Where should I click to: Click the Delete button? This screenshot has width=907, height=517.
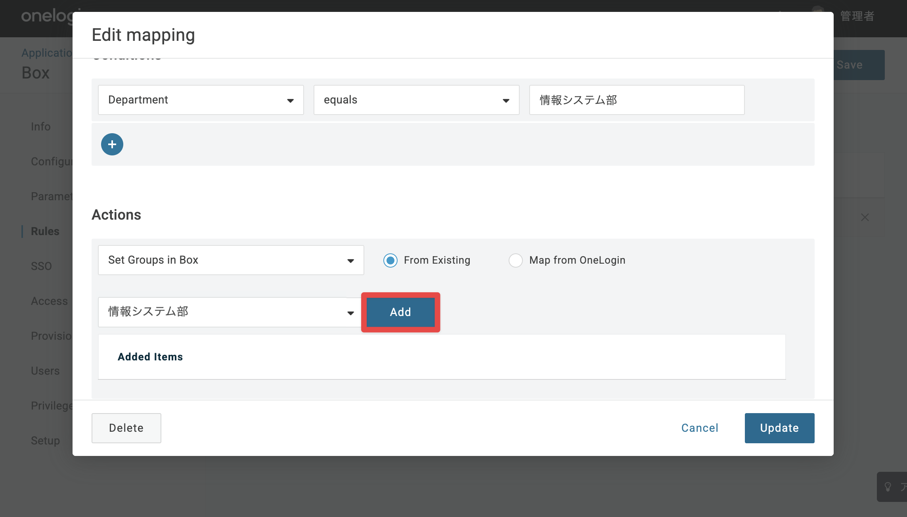126,428
